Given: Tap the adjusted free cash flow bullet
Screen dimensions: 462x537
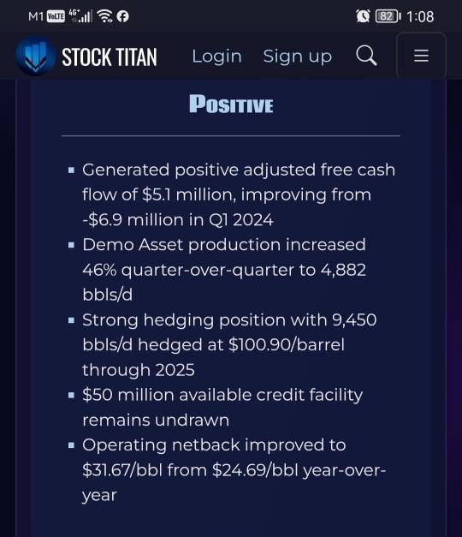Looking at the screenshot, I should point(232,194).
